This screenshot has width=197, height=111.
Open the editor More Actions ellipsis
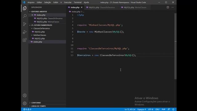point(173,7)
